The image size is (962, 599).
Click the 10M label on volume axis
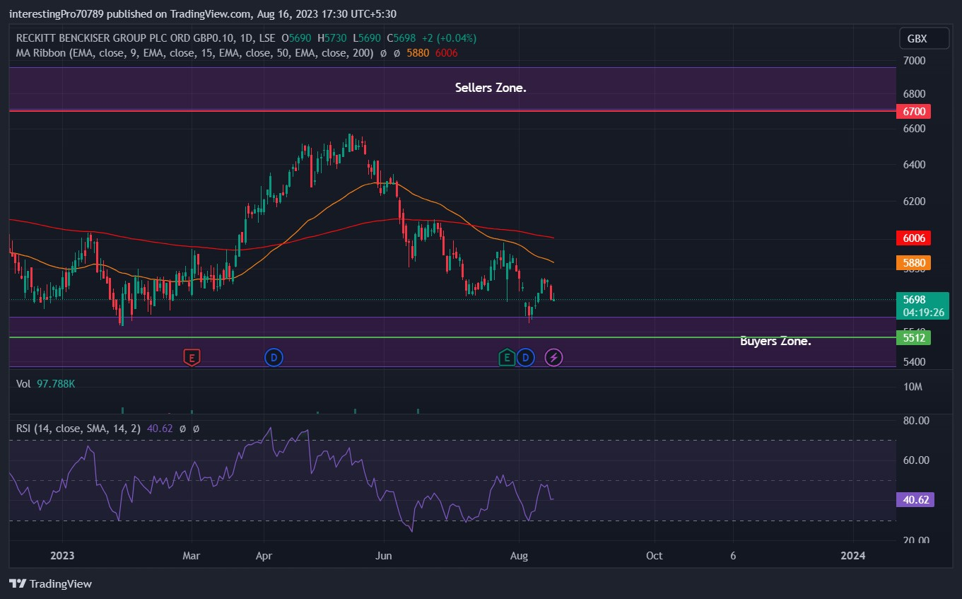click(x=914, y=387)
